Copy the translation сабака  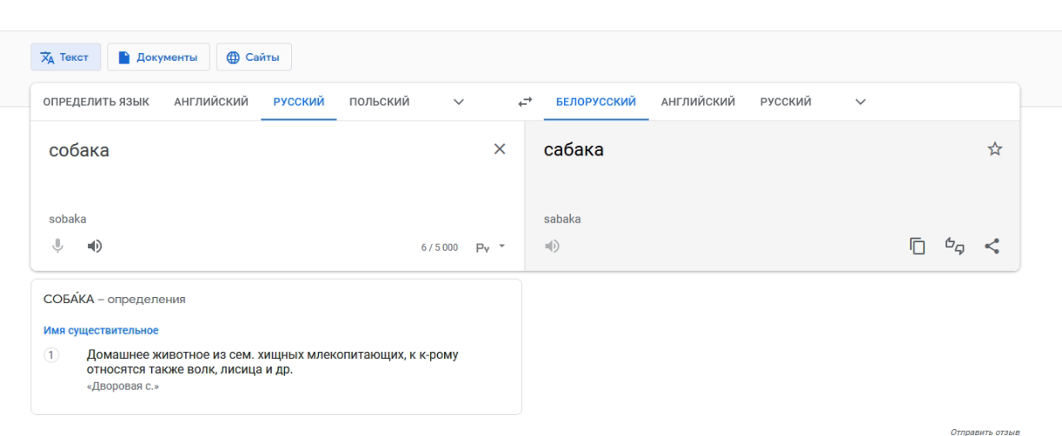coord(918,246)
